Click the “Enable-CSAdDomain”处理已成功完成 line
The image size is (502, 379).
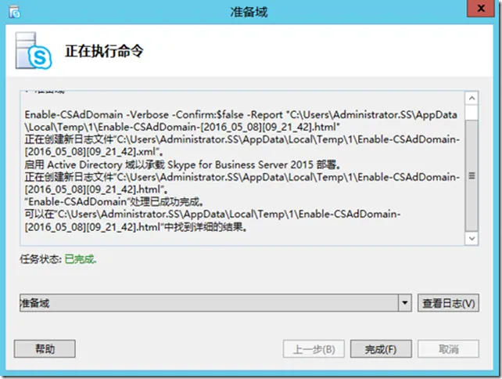(x=114, y=202)
